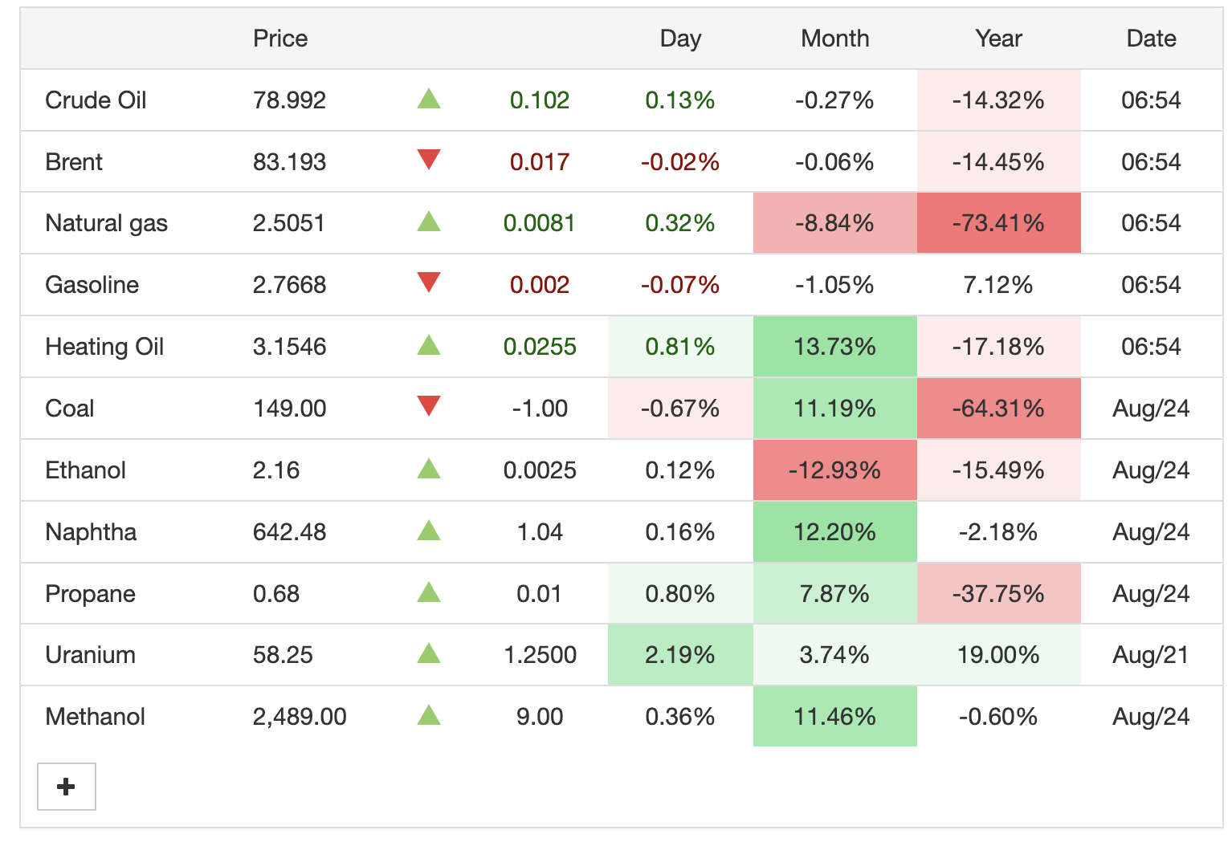Screen dimensions: 1232x846
Task: Click the Uranium date Aug/21
Action: click(x=1151, y=655)
